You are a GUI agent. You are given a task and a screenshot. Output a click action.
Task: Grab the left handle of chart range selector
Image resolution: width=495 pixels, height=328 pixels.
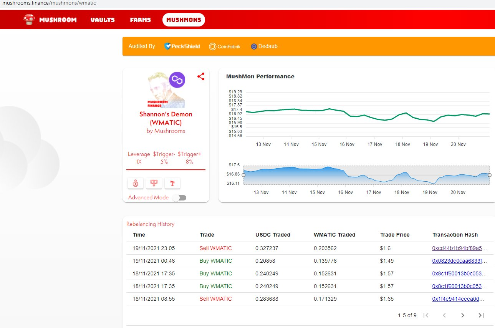243,175
